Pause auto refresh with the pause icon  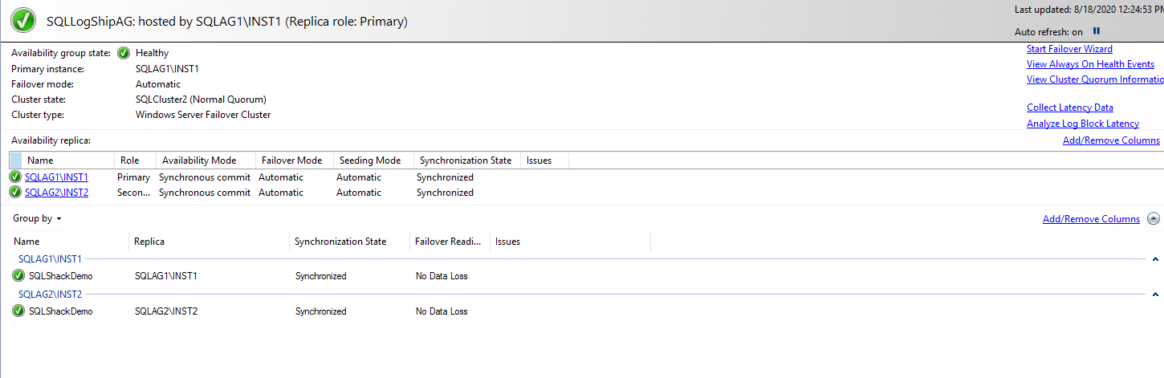tap(1097, 32)
